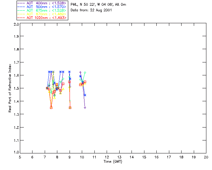The image size is (212, 170).
Task: Click the 5 tick label on time axis
Action: [20, 157]
